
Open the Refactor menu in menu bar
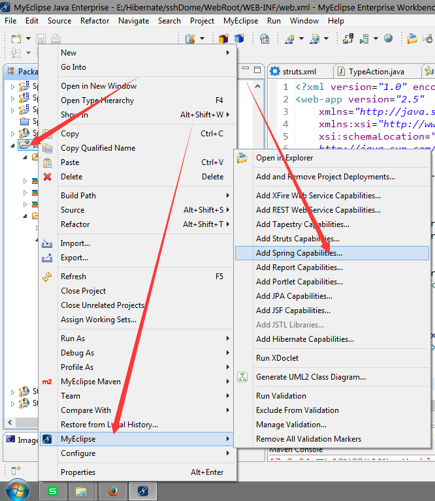pyautogui.click(x=95, y=21)
